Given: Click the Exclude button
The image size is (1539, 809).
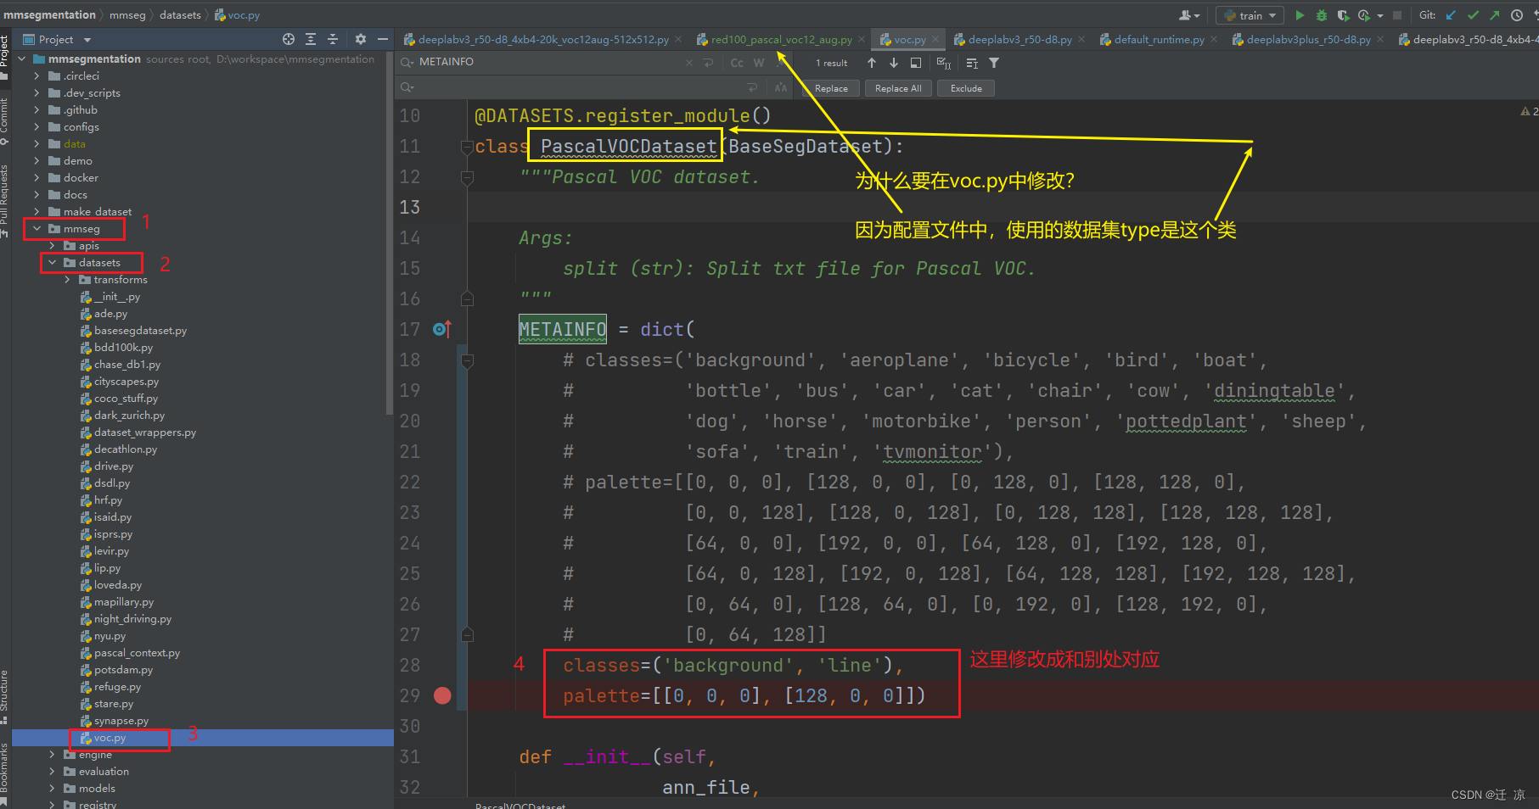Looking at the screenshot, I should (x=966, y=88).
